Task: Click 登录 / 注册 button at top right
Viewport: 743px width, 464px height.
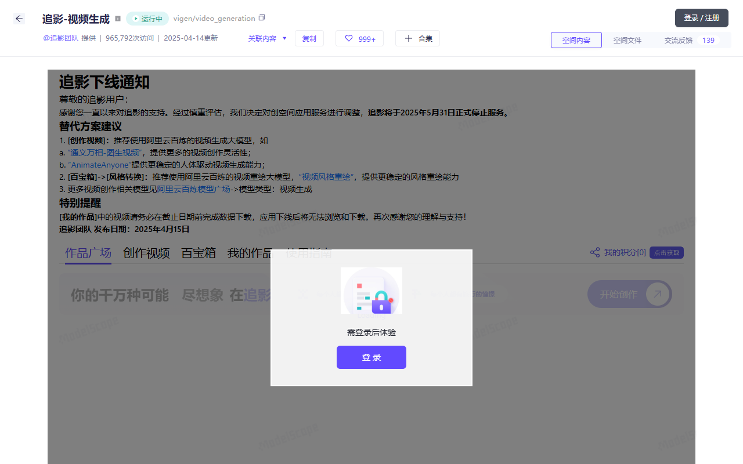Action: click(702, 18)
